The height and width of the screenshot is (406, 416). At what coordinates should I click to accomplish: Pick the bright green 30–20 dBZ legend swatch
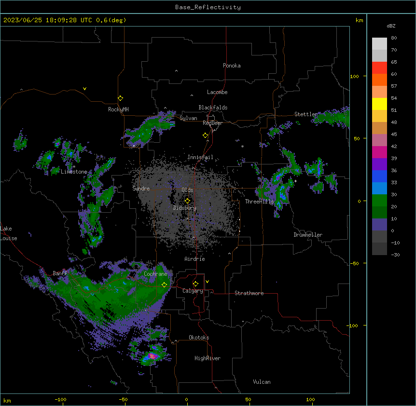(379, 201)
